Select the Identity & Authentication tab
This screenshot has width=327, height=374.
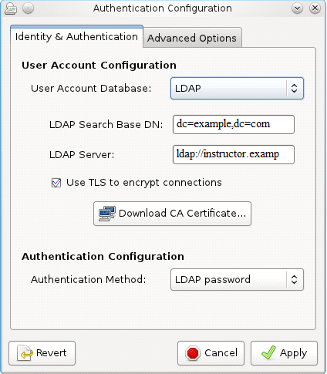point(76,37)
